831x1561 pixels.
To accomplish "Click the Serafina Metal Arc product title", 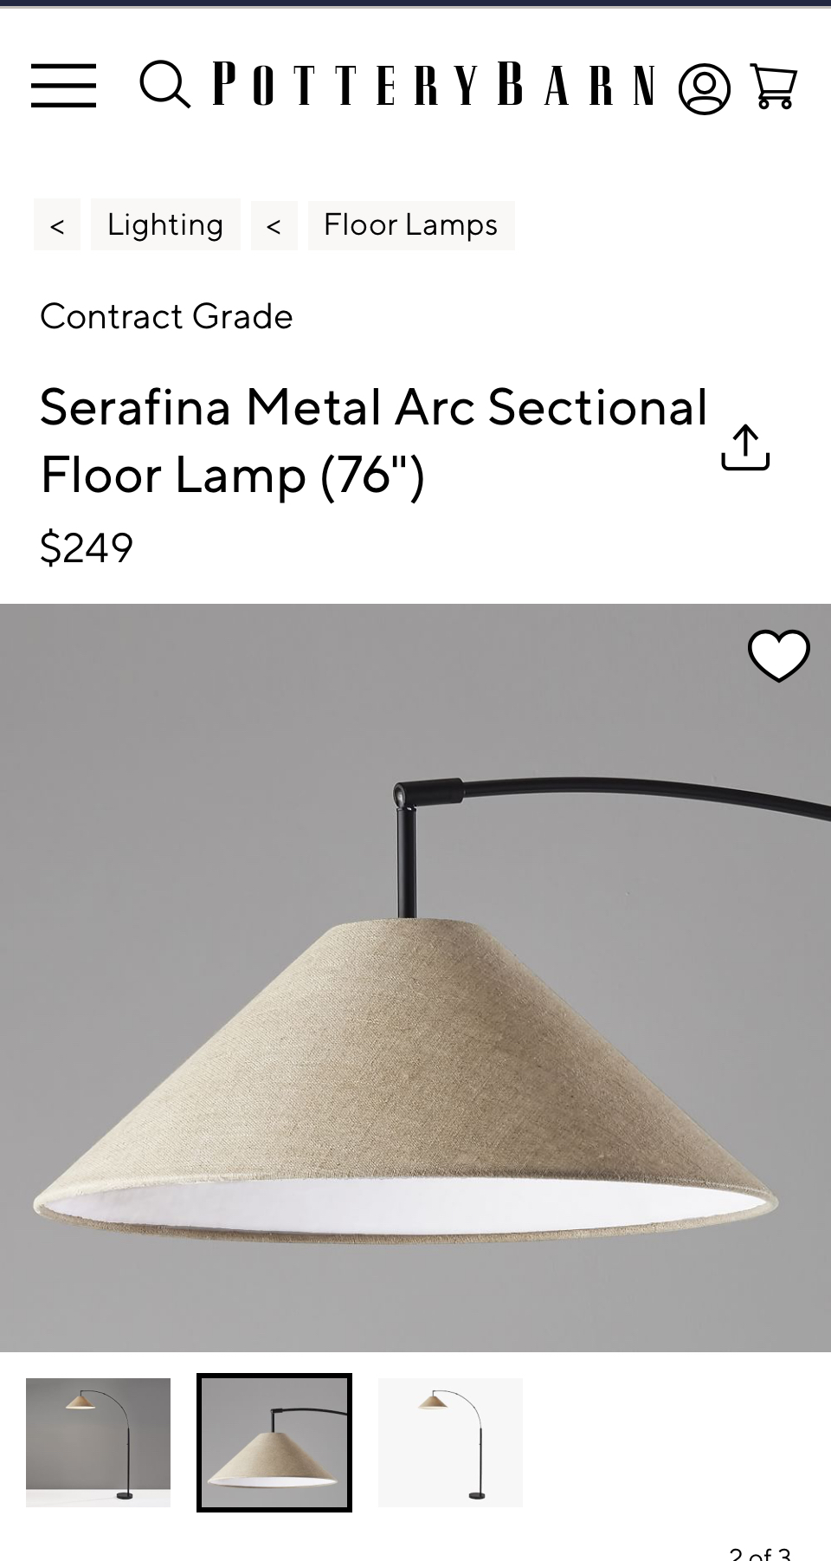I will click(x=374, y=441).
